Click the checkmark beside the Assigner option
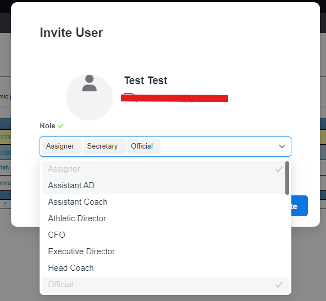This screenshot has height=301, width=326. (x=279, y=169)
